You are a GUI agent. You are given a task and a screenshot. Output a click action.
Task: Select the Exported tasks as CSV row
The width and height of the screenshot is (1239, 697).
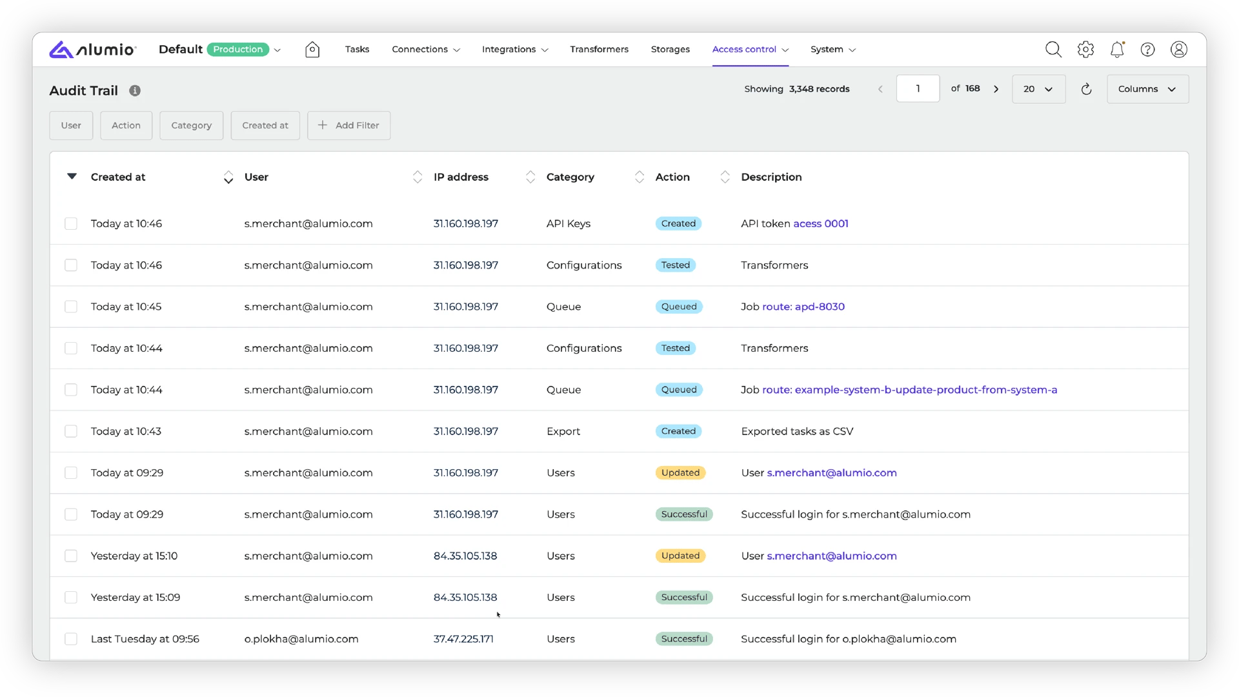71,432
